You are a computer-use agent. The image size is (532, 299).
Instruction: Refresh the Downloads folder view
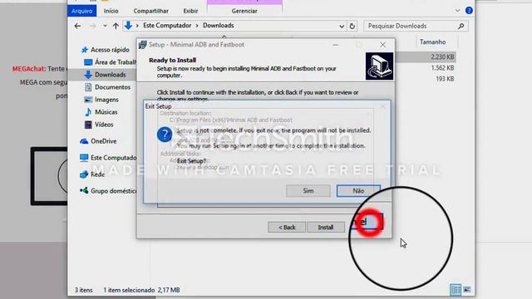352,26
